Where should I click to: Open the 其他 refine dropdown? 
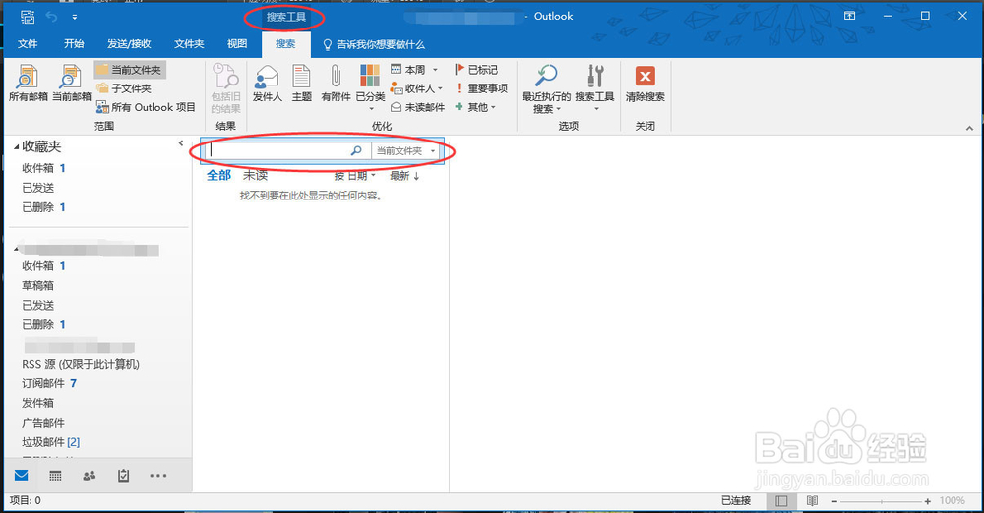pos(475,107)
